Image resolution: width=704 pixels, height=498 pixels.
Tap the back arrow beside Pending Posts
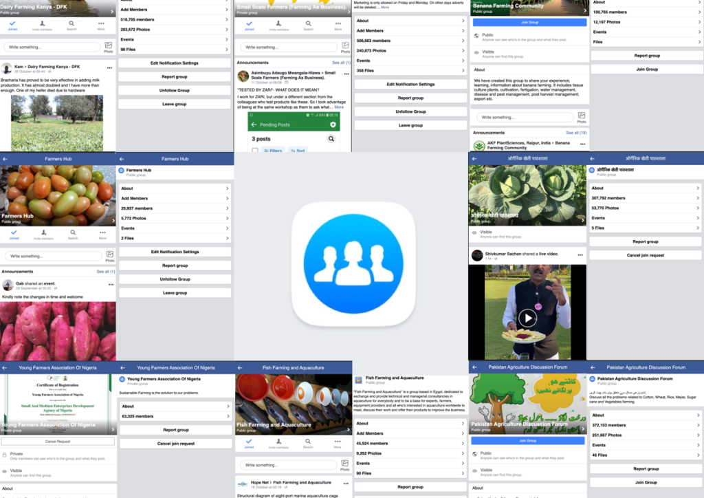click(254, 124)
